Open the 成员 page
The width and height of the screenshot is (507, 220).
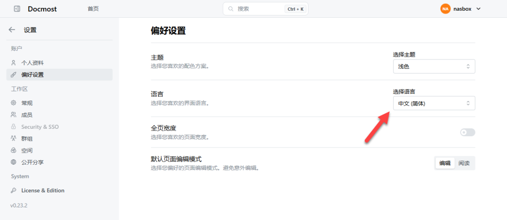click(60, 115)
